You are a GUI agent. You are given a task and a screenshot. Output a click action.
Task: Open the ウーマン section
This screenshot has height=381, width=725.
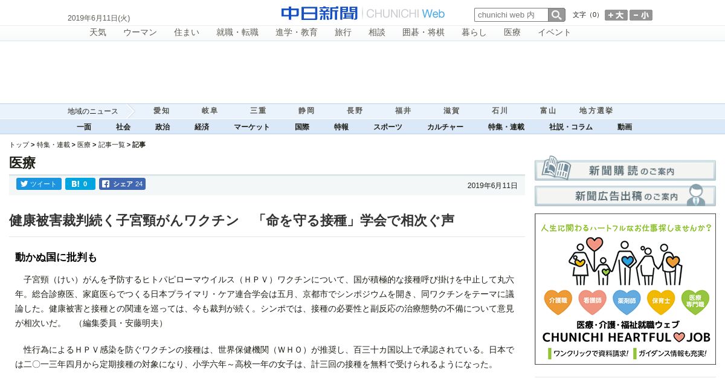pos(140,33)
